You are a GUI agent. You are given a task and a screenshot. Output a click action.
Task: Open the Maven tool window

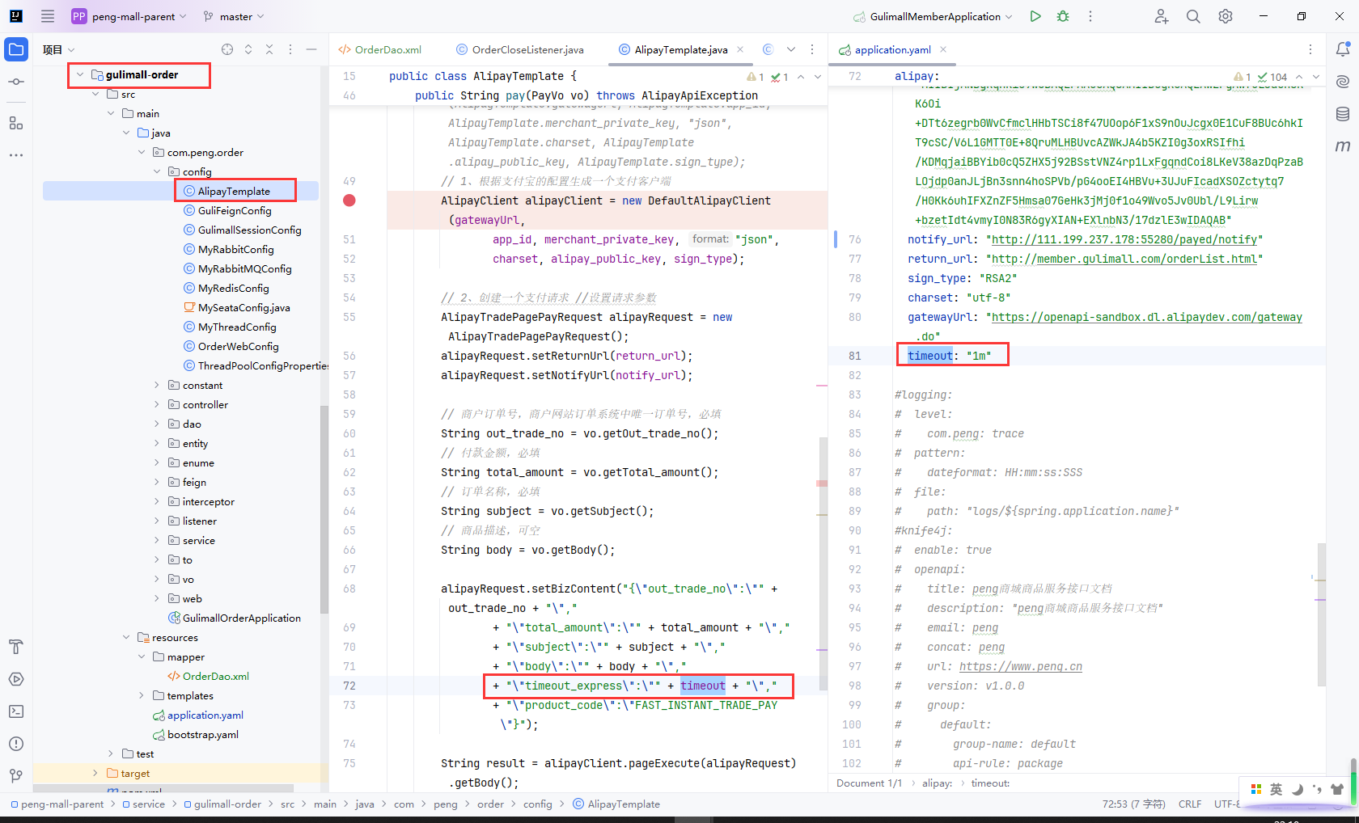[1343, 146]
